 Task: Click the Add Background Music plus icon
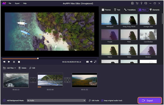tap(4, 100)
